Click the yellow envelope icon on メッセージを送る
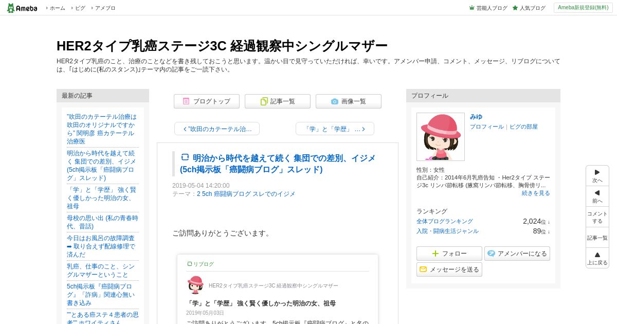Viewport: 617px width, 324px height. (423, 269)
